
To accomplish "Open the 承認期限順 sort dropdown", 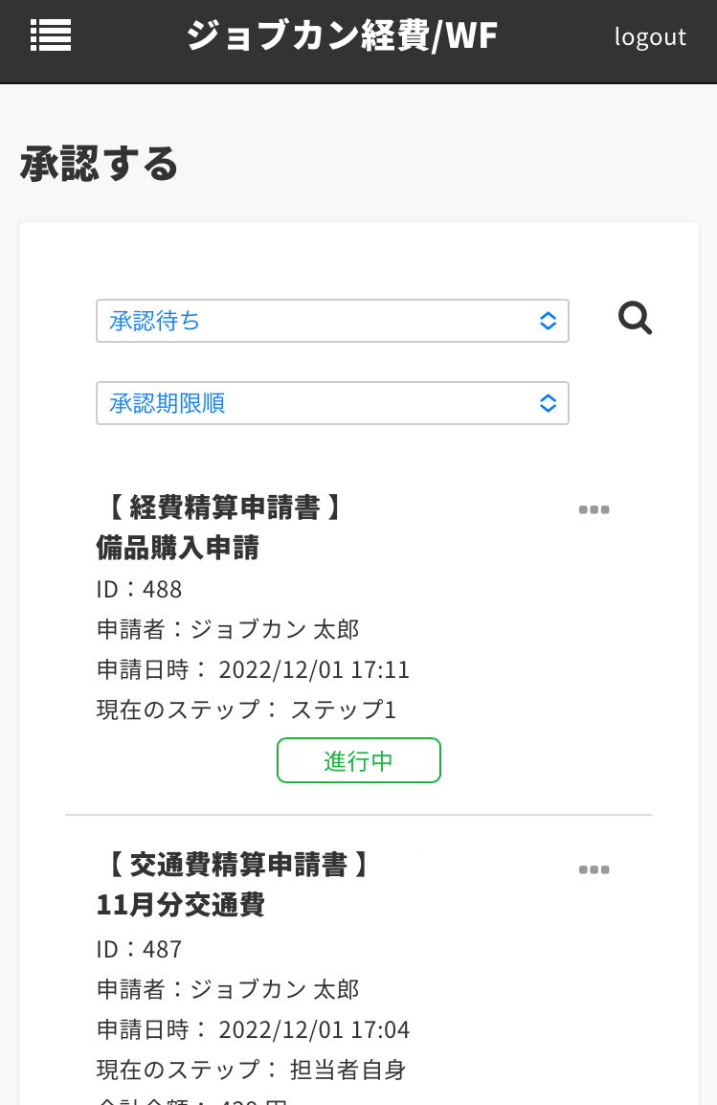I will tap(332, 403).
